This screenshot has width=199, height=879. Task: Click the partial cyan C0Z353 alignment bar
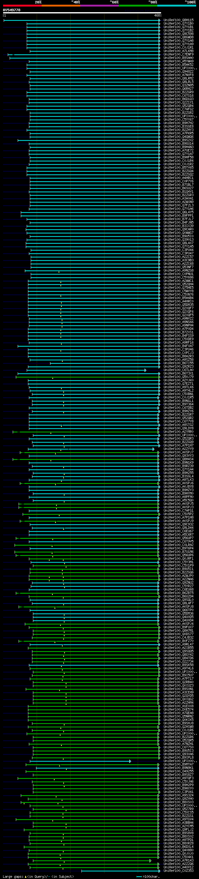click(120, 871)
